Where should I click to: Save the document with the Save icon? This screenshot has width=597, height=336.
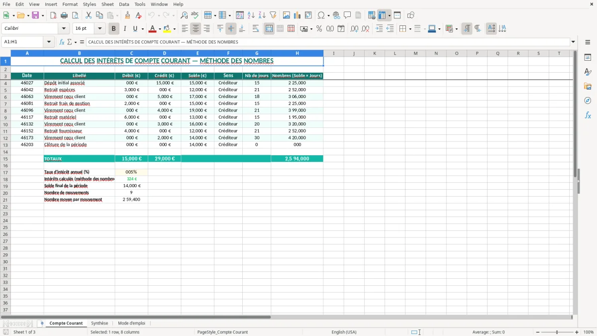35,15
